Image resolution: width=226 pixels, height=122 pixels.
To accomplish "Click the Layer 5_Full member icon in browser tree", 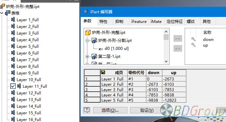I will point(13,46).
